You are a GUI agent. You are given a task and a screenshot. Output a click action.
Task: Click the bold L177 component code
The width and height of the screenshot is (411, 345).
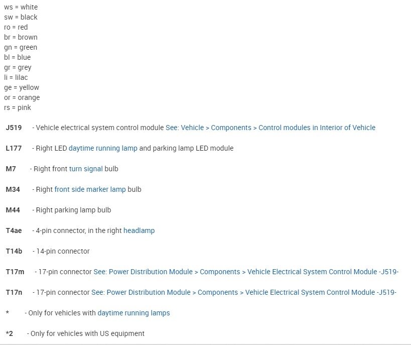click(x=14, y=148)
